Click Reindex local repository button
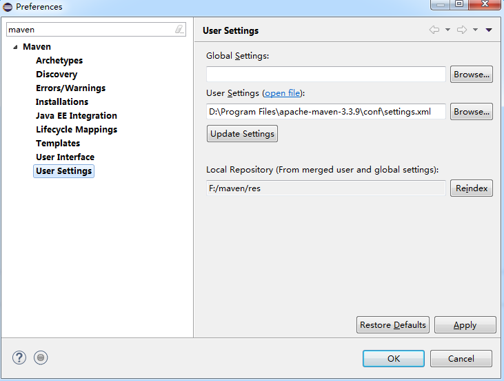This screenshot has height=381, width=504. click(x=471, y=188)
